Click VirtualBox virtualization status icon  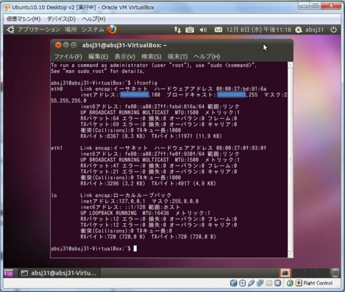[278, 283]
